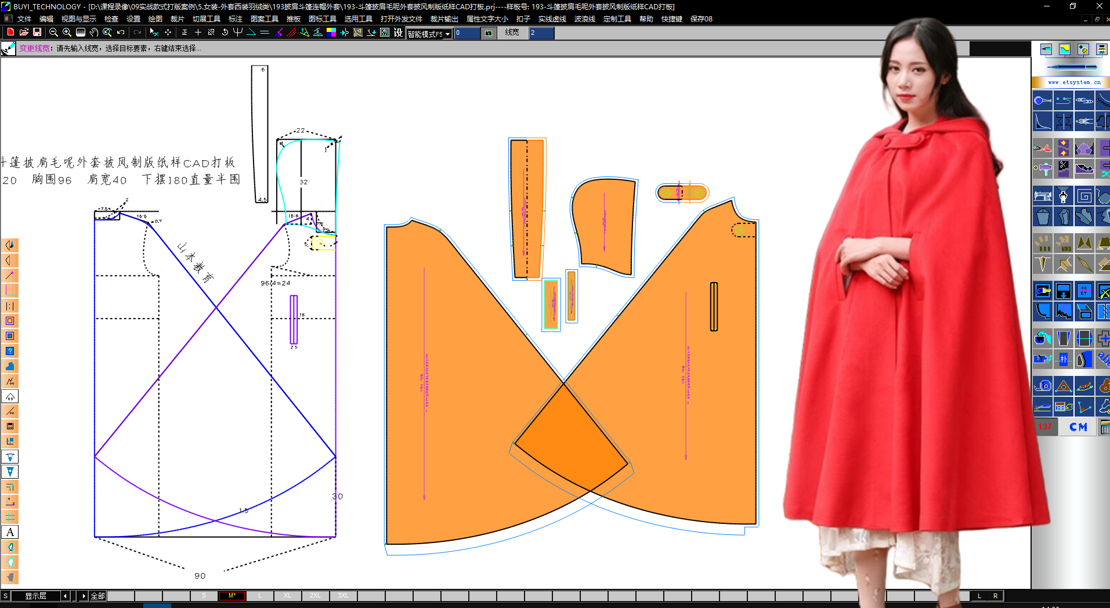Click the text tool A icon on left toolbar
This screenshot has width=1110, height=608.
pos(10,532)
